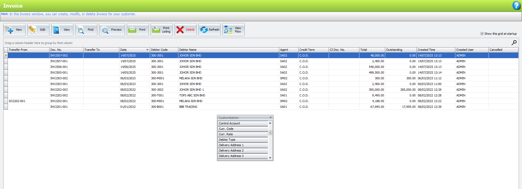Click the Outstanding column header
Screen dimensions: 522x189
[400, 50]
